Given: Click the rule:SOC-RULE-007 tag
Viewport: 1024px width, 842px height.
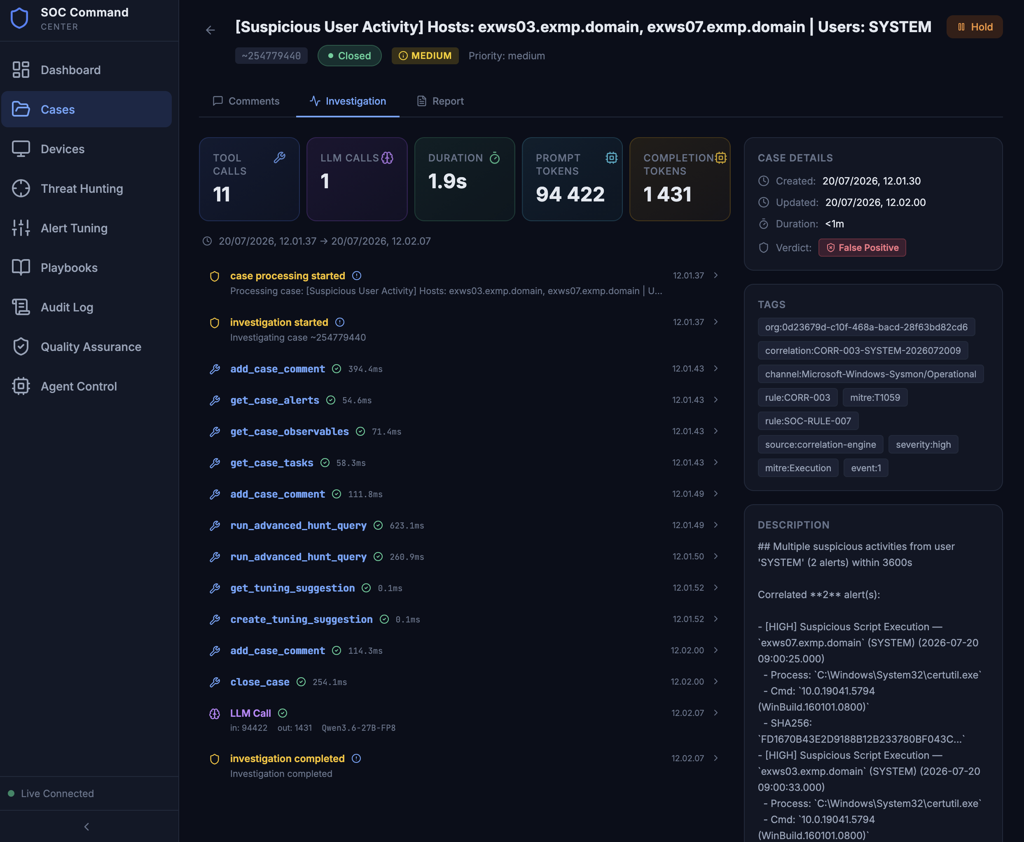Looking at the screenshot, I should pyautogui.click(x=808, y=421).
